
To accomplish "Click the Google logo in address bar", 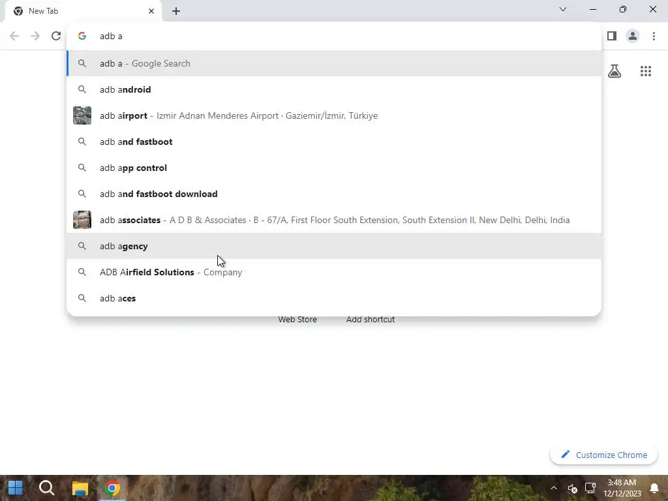I will pyautogui.click(x=82, y=37).
